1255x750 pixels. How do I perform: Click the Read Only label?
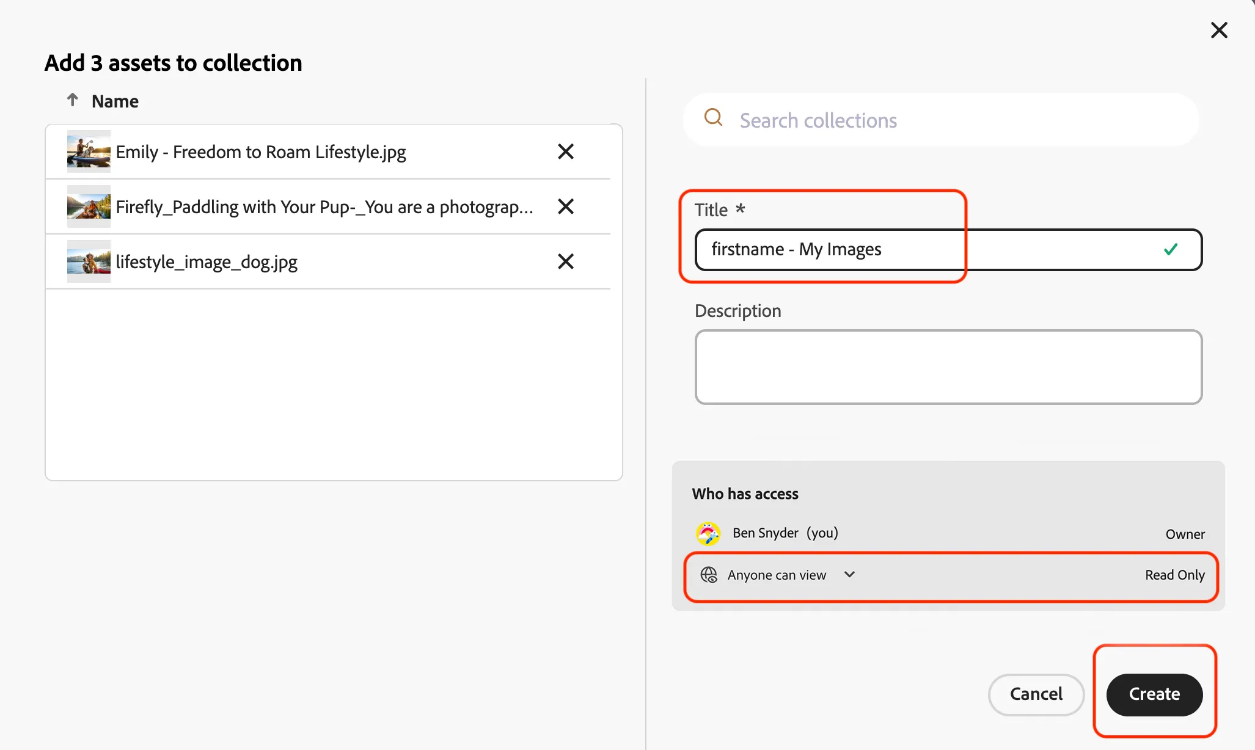[x=1175, y=575]
